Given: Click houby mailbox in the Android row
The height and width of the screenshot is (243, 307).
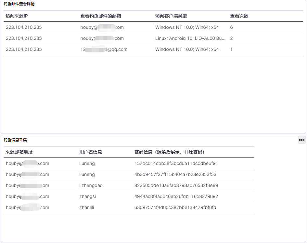Looking at the screenshot, I should coord(102,38).
